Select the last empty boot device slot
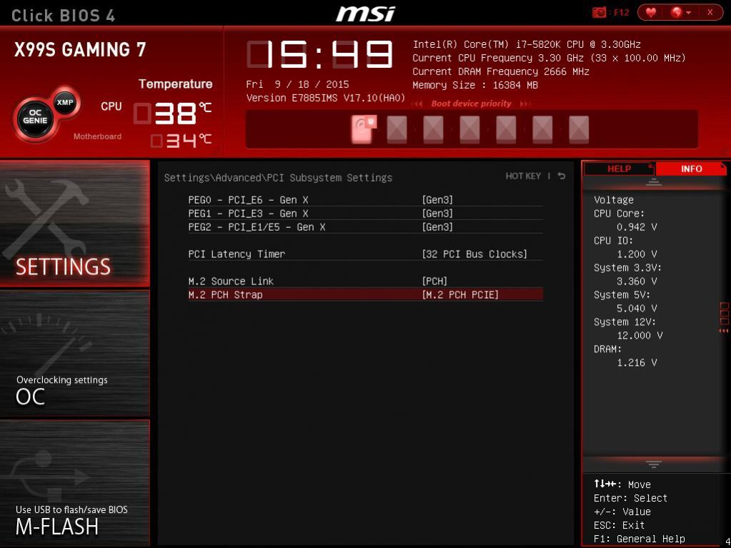This screenshot has width=731, height=548. coord(579,129)
